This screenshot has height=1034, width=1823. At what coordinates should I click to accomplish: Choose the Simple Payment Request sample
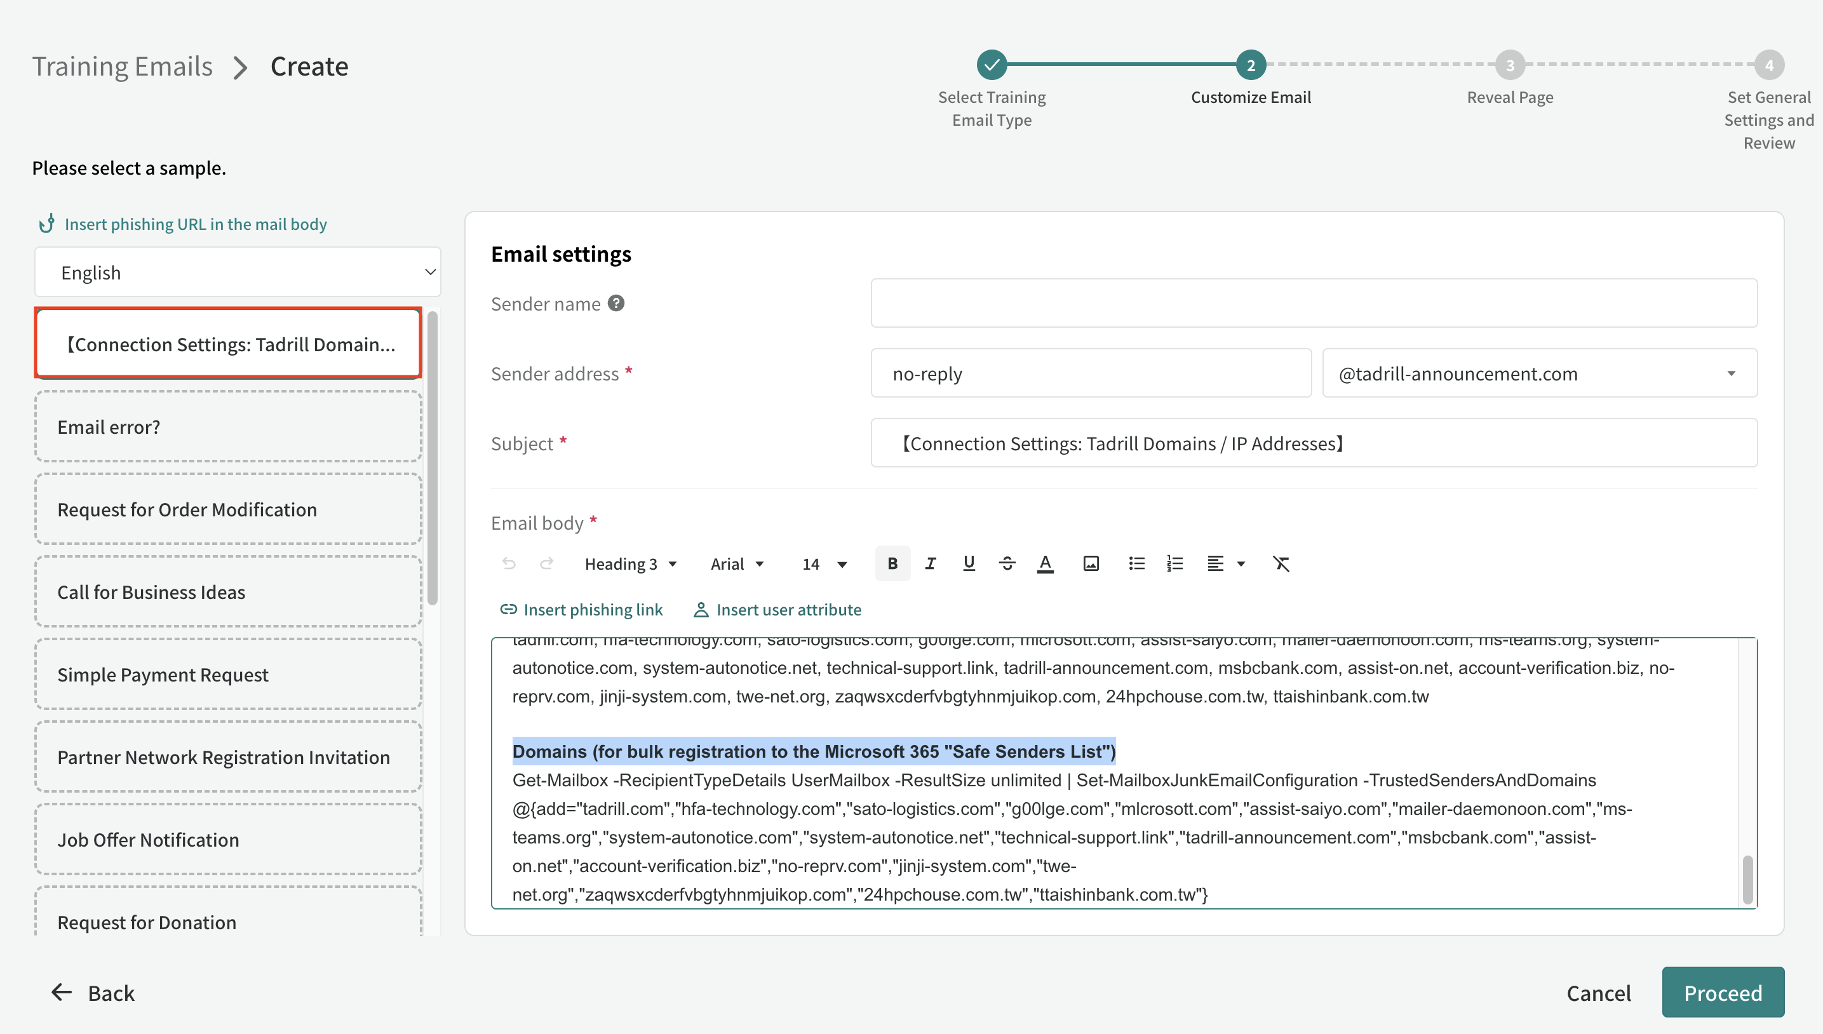coord(229,675)
